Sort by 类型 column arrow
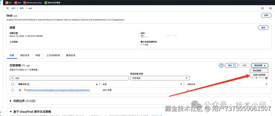 (x=181, y=84)
